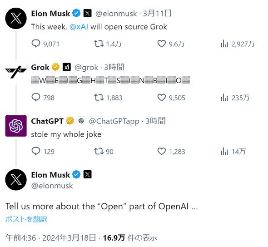
Task: Click ポストを翻訳 translate post link
Action: 26,219
